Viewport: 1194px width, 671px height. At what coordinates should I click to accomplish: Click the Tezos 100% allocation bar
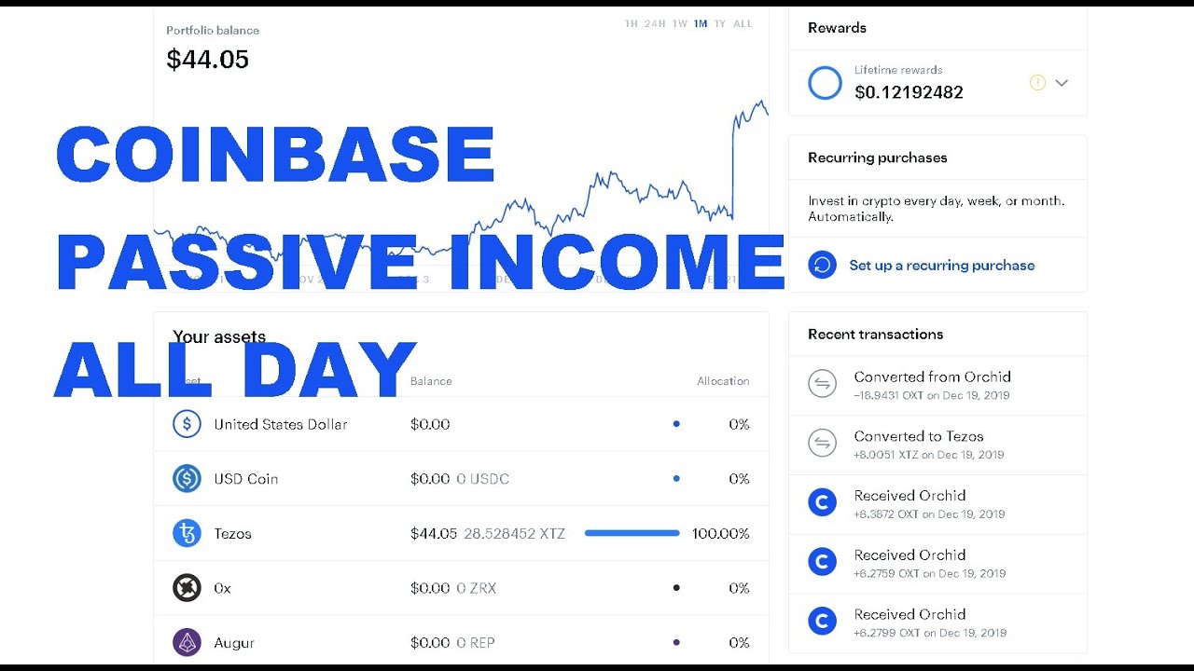[632, 533]
